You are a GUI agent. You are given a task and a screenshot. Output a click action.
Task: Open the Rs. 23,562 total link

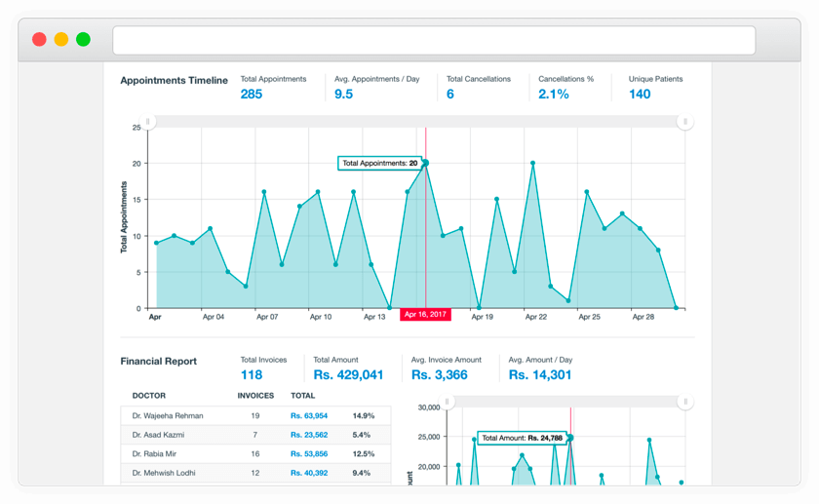pyautogui.click(x=309, y=435)
